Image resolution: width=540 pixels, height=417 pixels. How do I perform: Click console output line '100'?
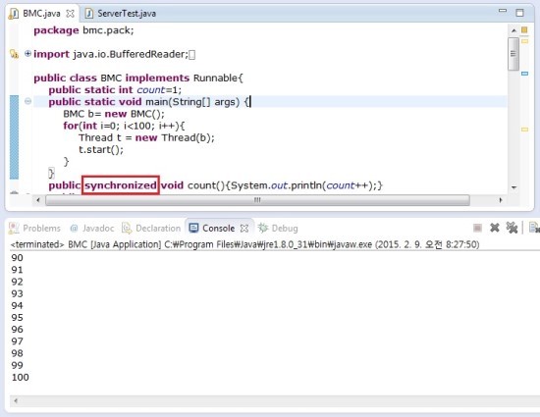[21, 378]
